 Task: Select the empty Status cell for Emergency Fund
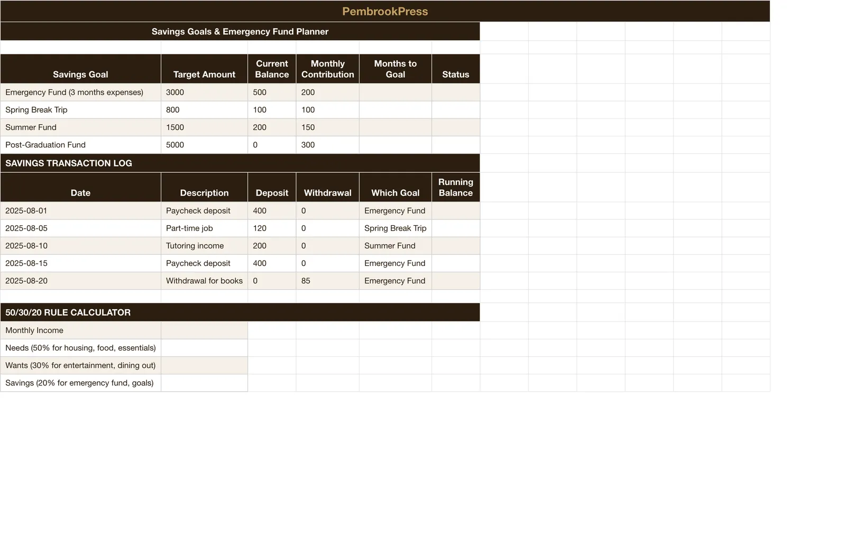click(455, 92)
